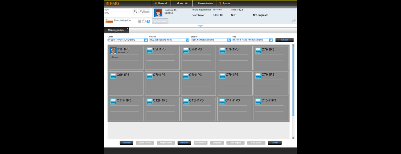401x154 pixels.
Task: Close the Mapa de camas tab
Action: click(127, 29)
